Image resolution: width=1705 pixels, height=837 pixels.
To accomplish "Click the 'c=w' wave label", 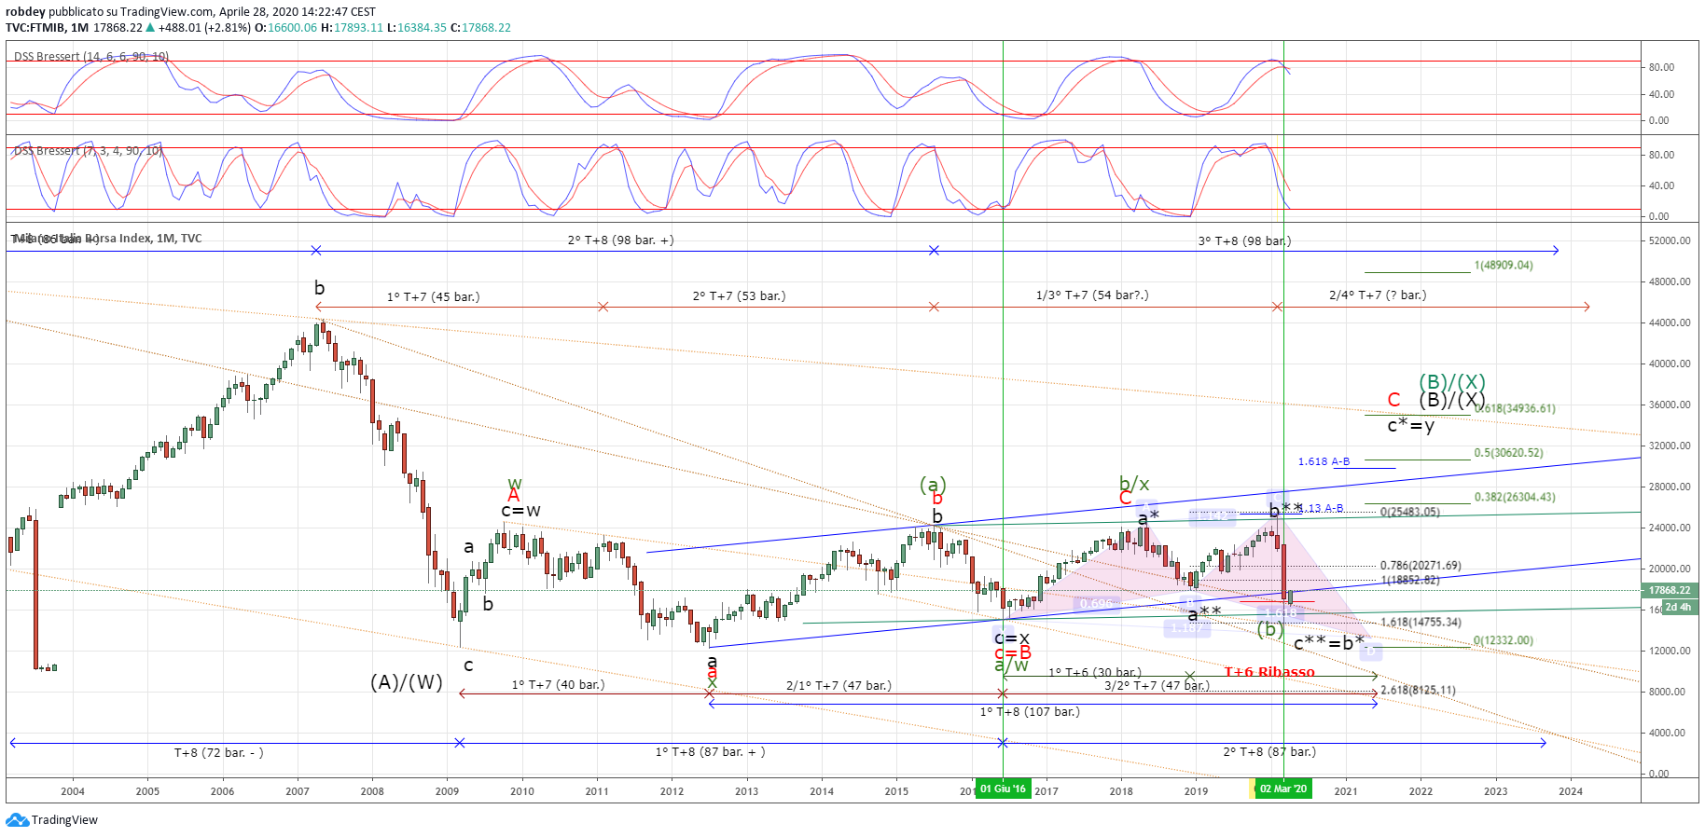I will (520, 511).
